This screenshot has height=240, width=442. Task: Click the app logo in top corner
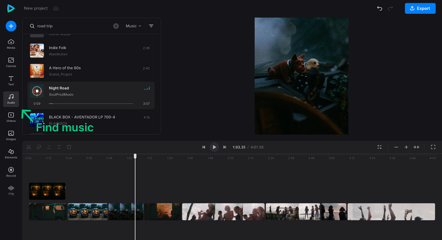(x=10, y=8)
